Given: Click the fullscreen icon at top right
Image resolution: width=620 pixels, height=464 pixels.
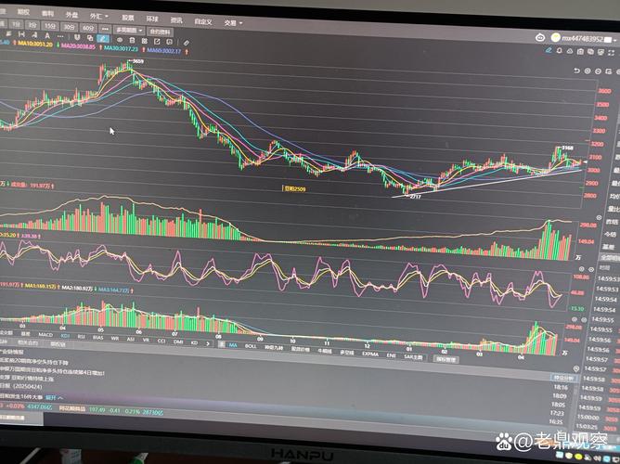Looking at the screenshot, I should pos(611,52).
